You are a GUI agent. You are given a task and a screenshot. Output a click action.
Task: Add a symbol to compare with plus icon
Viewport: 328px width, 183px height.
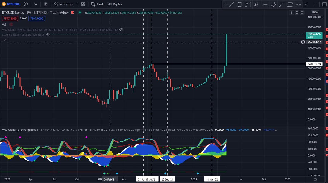pos(25,4)
